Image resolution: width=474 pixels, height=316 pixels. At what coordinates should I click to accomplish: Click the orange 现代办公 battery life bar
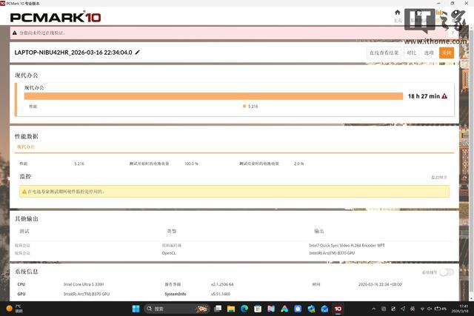pos(213,96)
